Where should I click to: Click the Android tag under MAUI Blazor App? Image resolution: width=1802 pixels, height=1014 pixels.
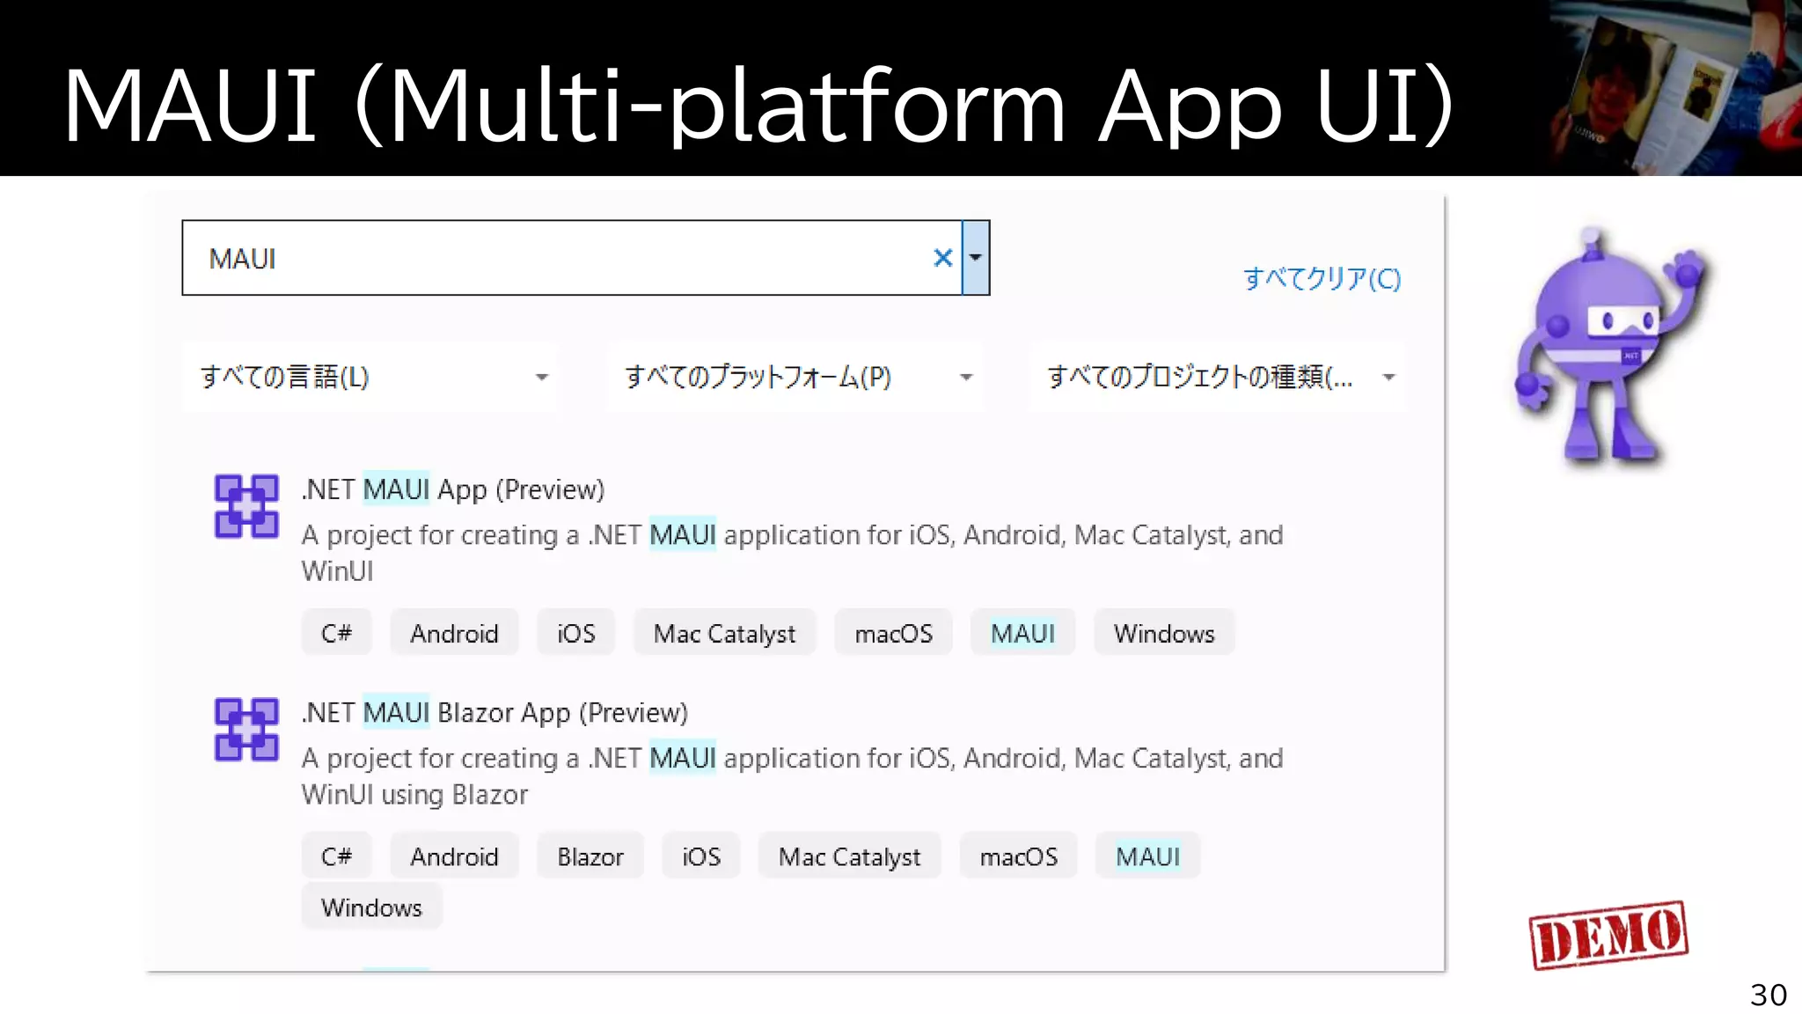(454, 856)
